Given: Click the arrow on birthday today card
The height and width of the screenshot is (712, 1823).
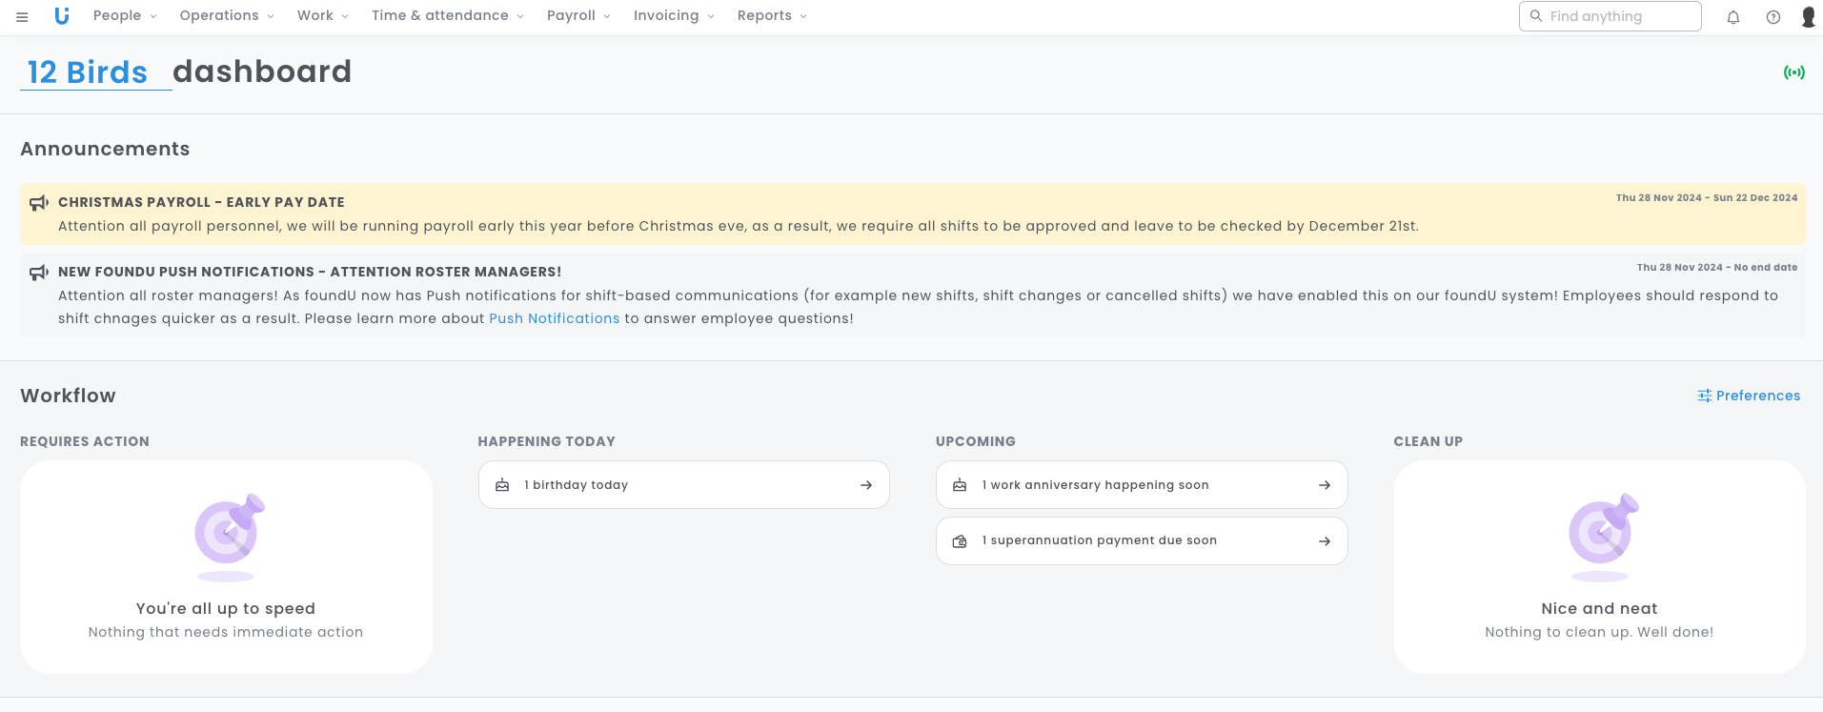Looking at the screenshot, I should click(866, 485).
